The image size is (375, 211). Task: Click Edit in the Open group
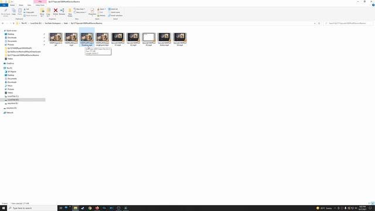(x=100, y=12)
